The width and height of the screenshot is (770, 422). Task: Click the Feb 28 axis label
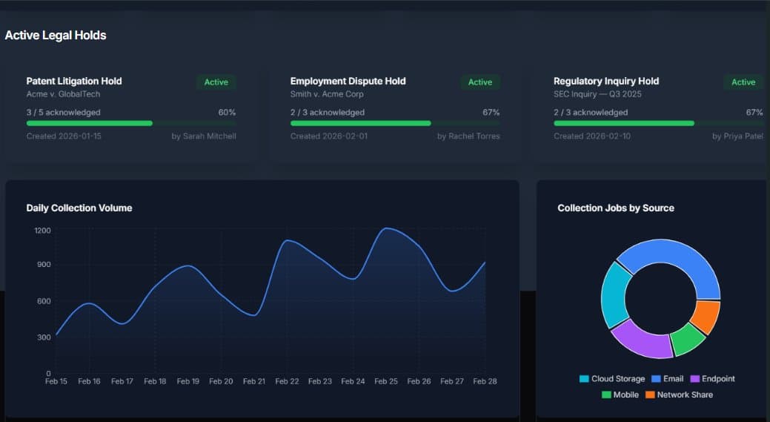click(485, 381)
